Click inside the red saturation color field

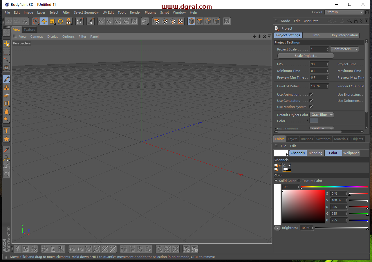point(304,207)
